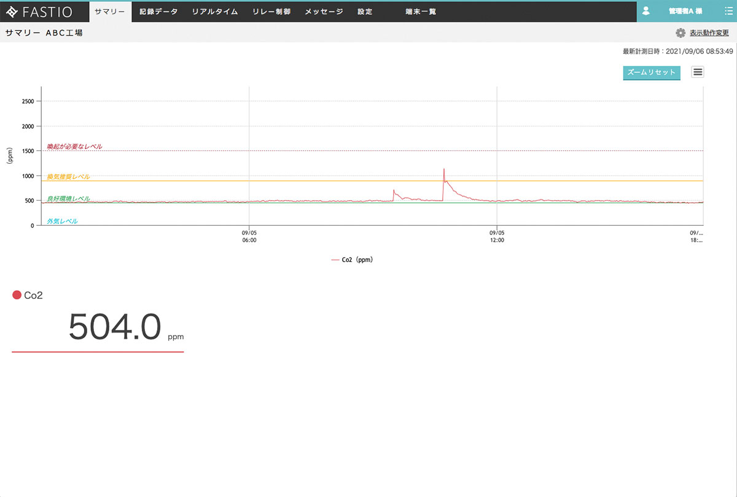
Task: Click the 1500 y-axis value
Action: coord(27,151)
